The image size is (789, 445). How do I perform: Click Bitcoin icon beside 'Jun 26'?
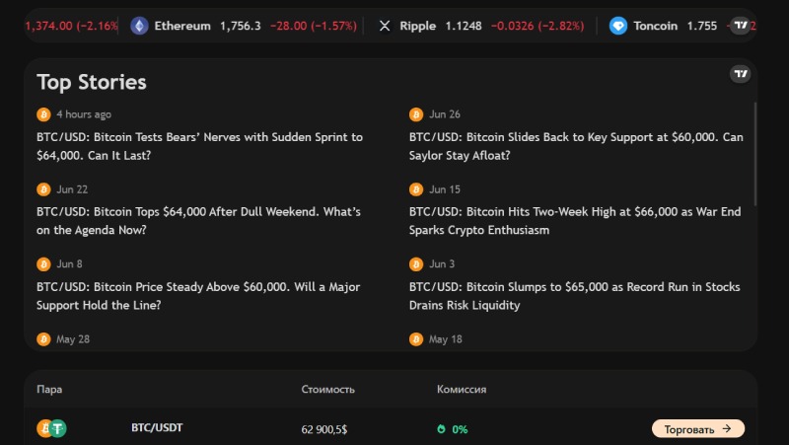click(416, 114)
